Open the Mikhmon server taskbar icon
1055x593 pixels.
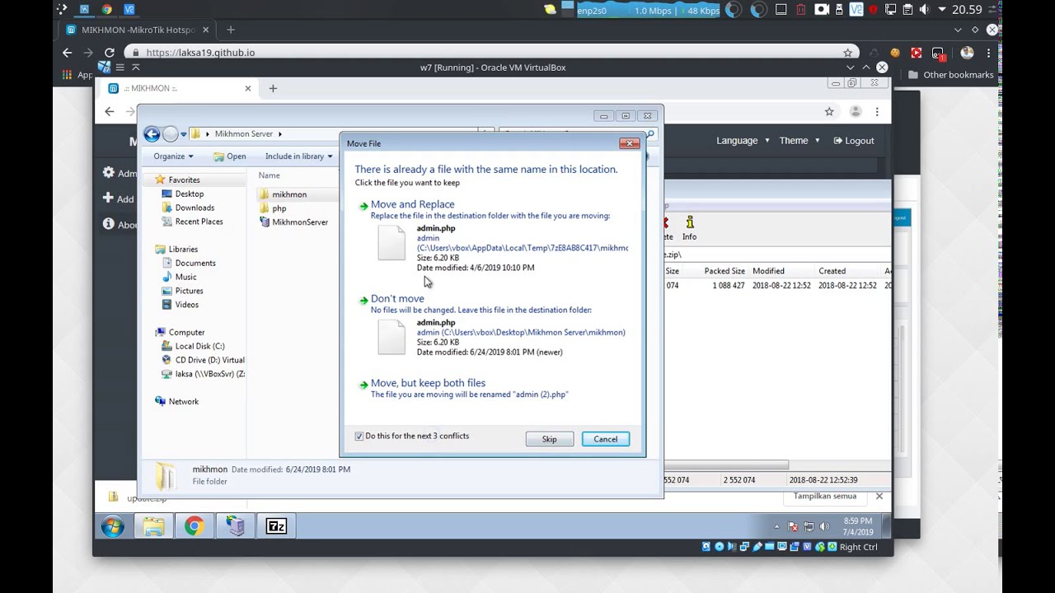tap(236, 526)
